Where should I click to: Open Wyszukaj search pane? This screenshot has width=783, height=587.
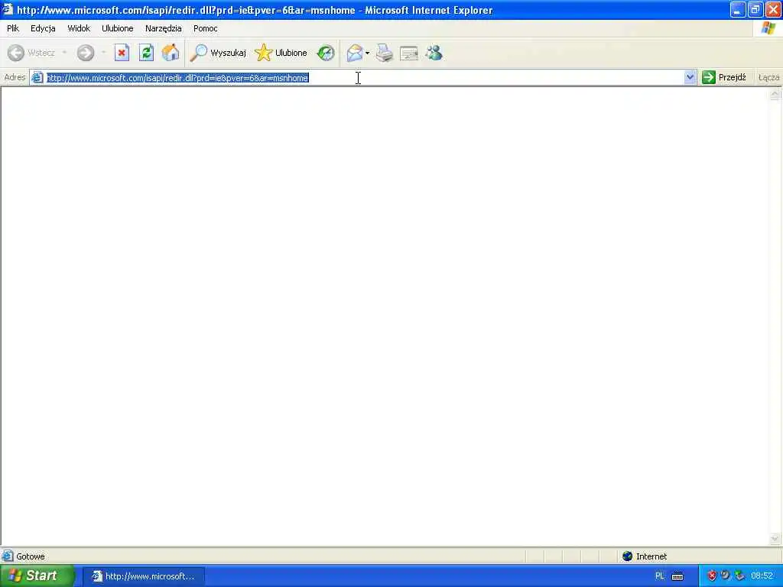(x=218, y=53)
